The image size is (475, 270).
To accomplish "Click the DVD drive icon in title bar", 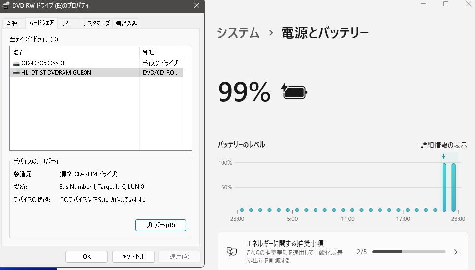I will 6,5.
